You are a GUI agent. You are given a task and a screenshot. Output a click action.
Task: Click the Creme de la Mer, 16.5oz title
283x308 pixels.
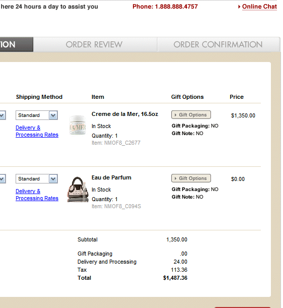pyautogui.click(x=125, y=114)
